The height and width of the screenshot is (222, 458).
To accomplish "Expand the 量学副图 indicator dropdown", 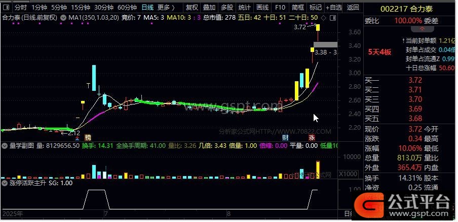I will click(x=4, y=146).
